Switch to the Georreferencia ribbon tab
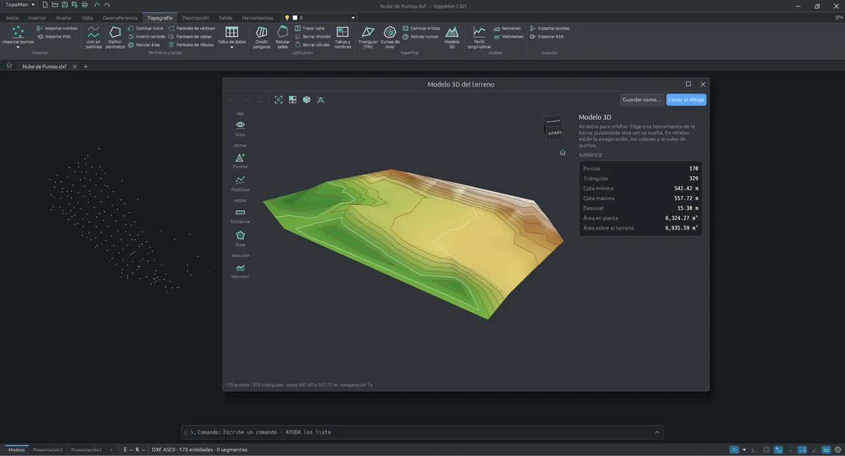 point(120,18)
